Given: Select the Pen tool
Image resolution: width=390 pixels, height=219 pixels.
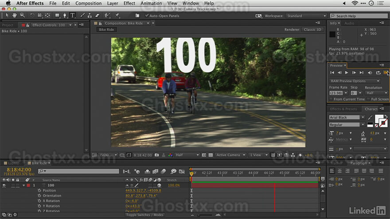Looking at the screenshot, I should pos(65,15).
